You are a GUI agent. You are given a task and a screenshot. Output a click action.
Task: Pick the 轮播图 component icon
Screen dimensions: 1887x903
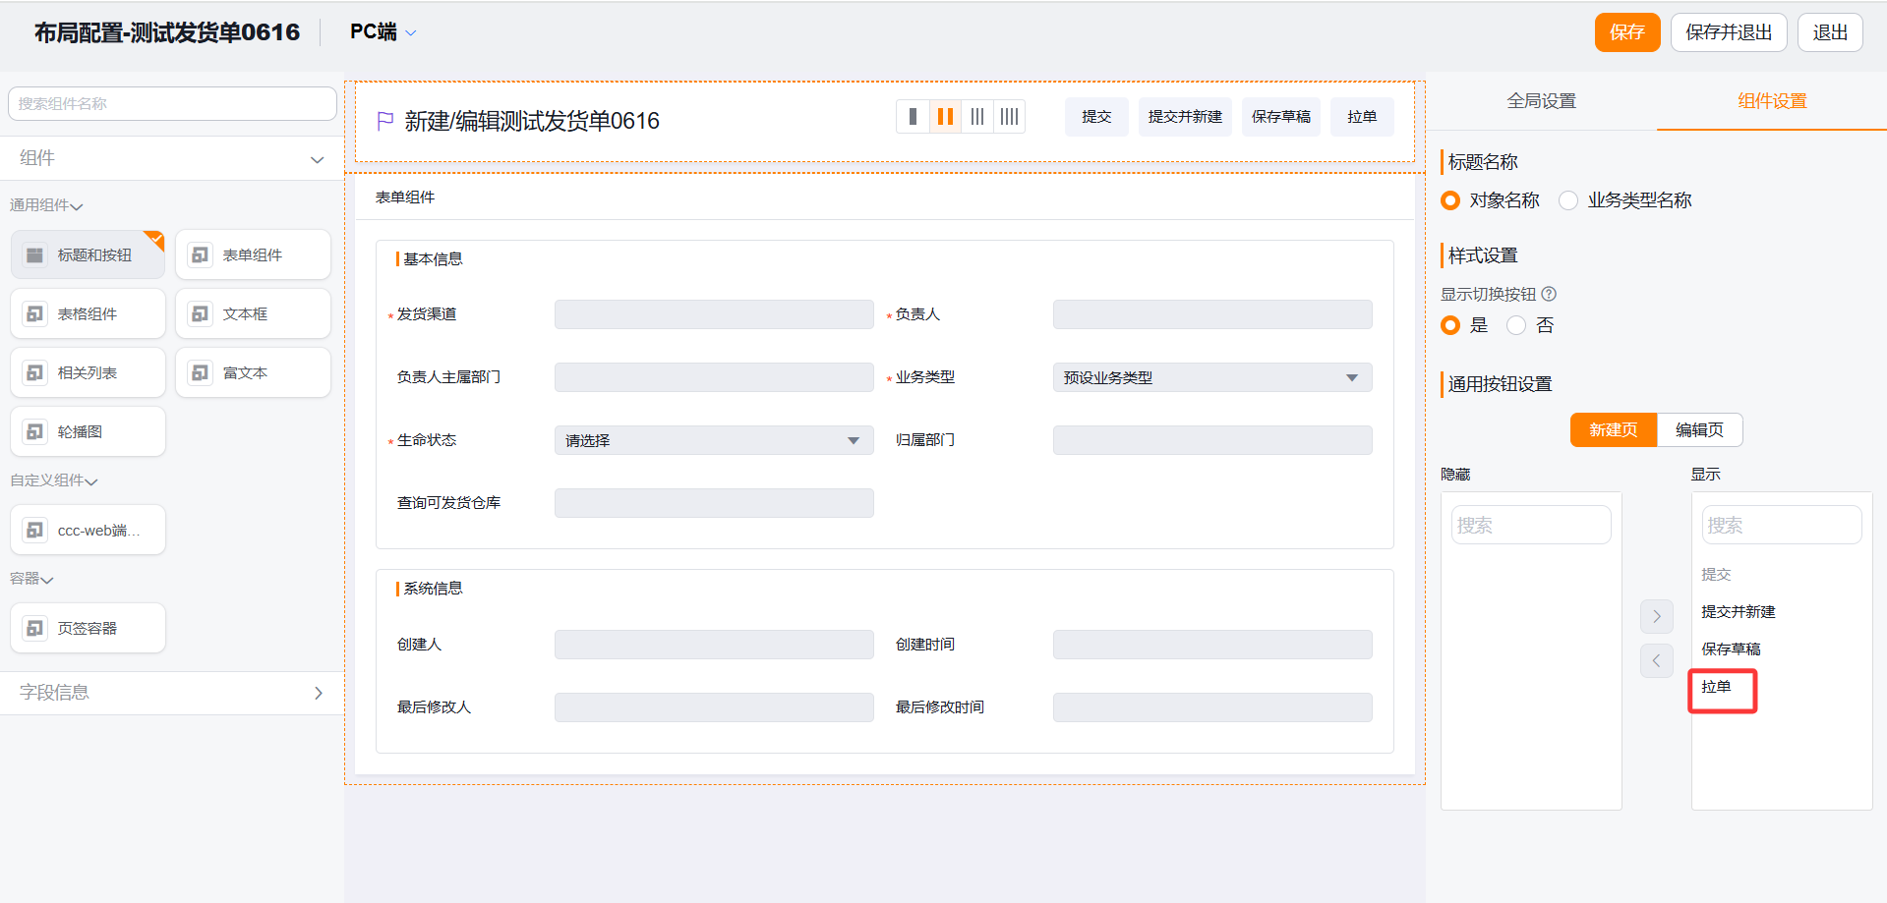click(35, 431)
